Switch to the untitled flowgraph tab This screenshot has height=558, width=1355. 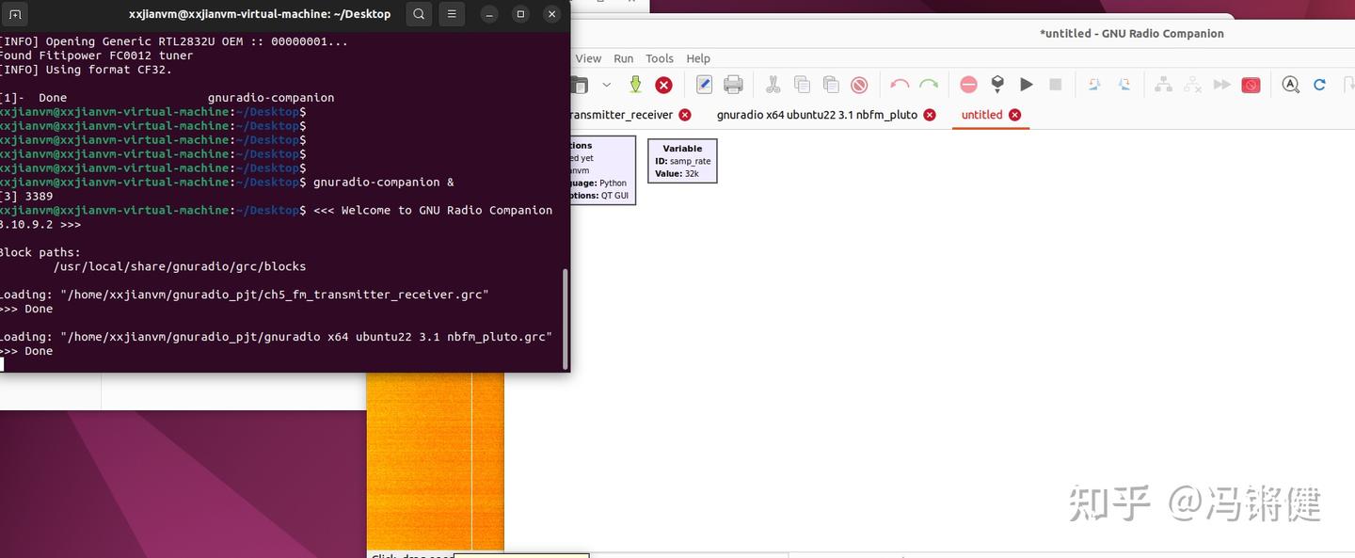[x=981, y=114]
